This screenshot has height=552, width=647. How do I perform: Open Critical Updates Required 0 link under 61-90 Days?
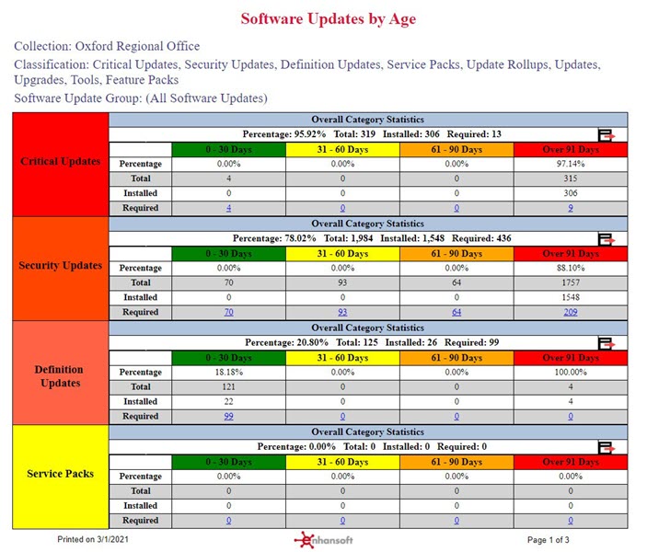tap(456, 208)
